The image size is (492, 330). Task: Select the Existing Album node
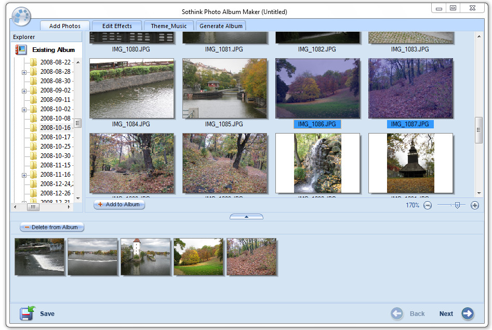[54, 49]
